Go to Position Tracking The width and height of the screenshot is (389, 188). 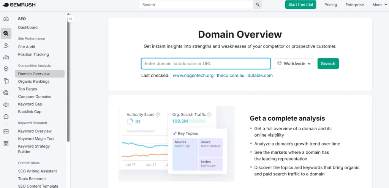33,54
